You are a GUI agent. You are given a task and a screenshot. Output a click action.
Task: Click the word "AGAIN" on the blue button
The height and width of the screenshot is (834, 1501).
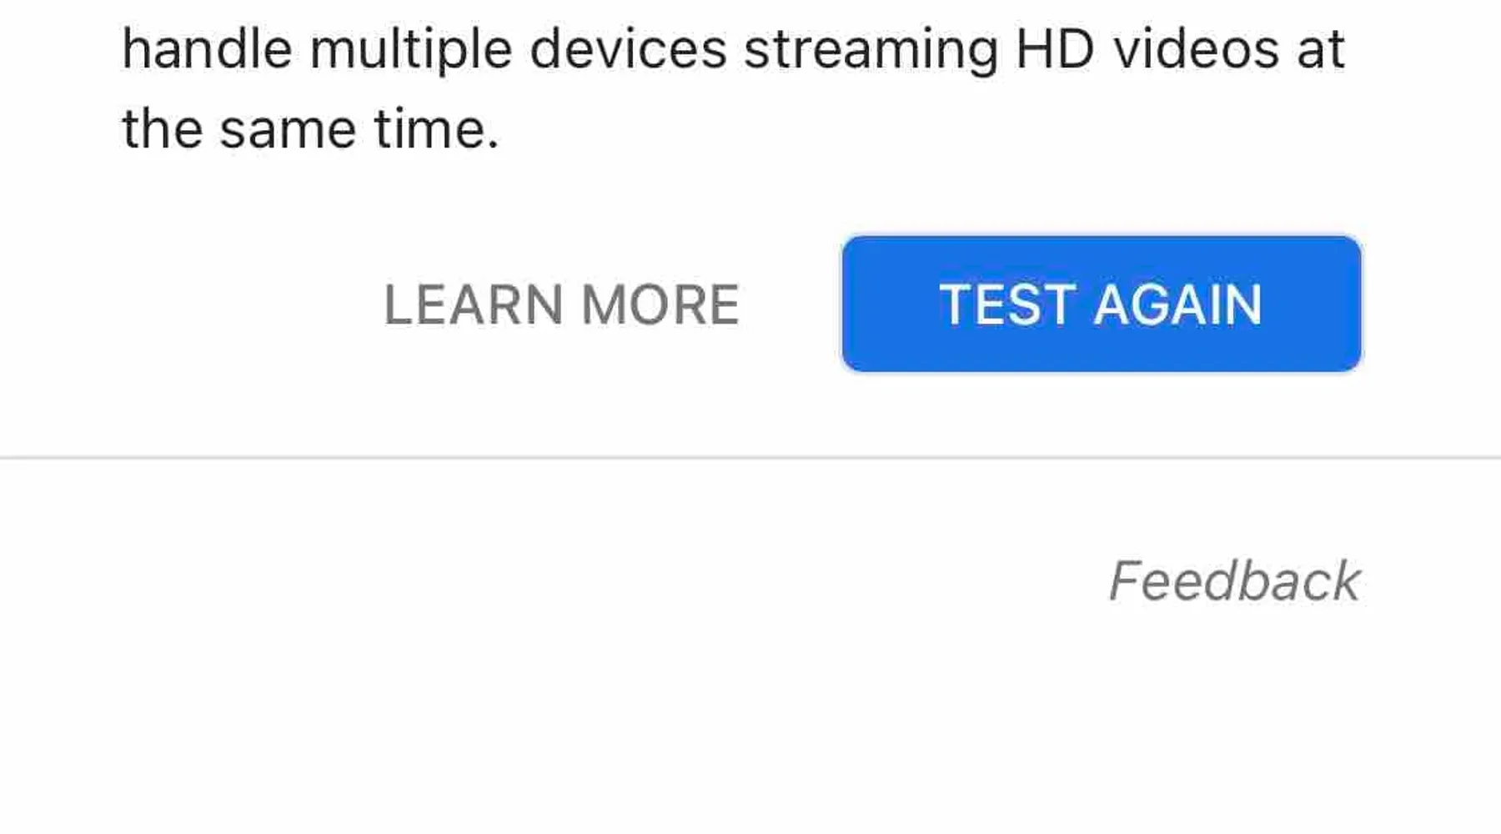(x=1177, y=304)
